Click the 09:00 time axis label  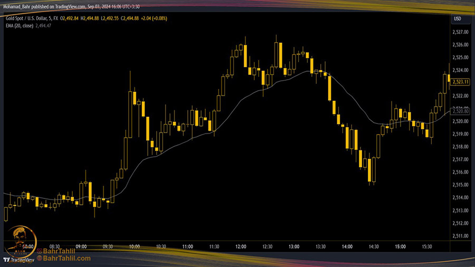81,246
